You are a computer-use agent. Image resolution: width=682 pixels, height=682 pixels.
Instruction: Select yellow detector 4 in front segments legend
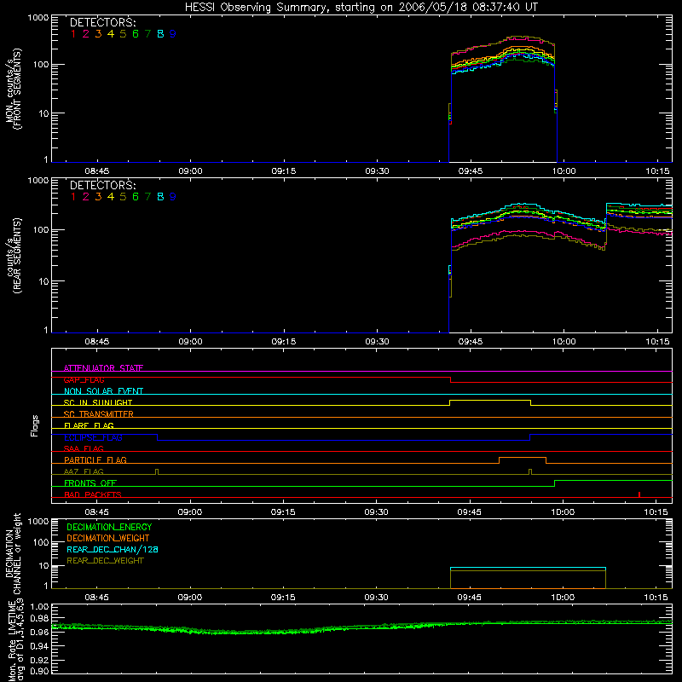(x=111, y=34)
